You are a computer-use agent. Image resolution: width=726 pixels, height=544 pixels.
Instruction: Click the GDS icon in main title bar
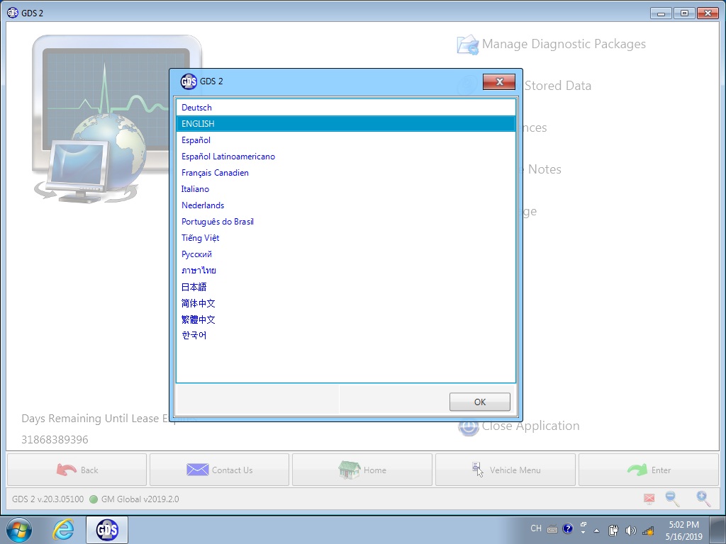[x=13, y=13]
